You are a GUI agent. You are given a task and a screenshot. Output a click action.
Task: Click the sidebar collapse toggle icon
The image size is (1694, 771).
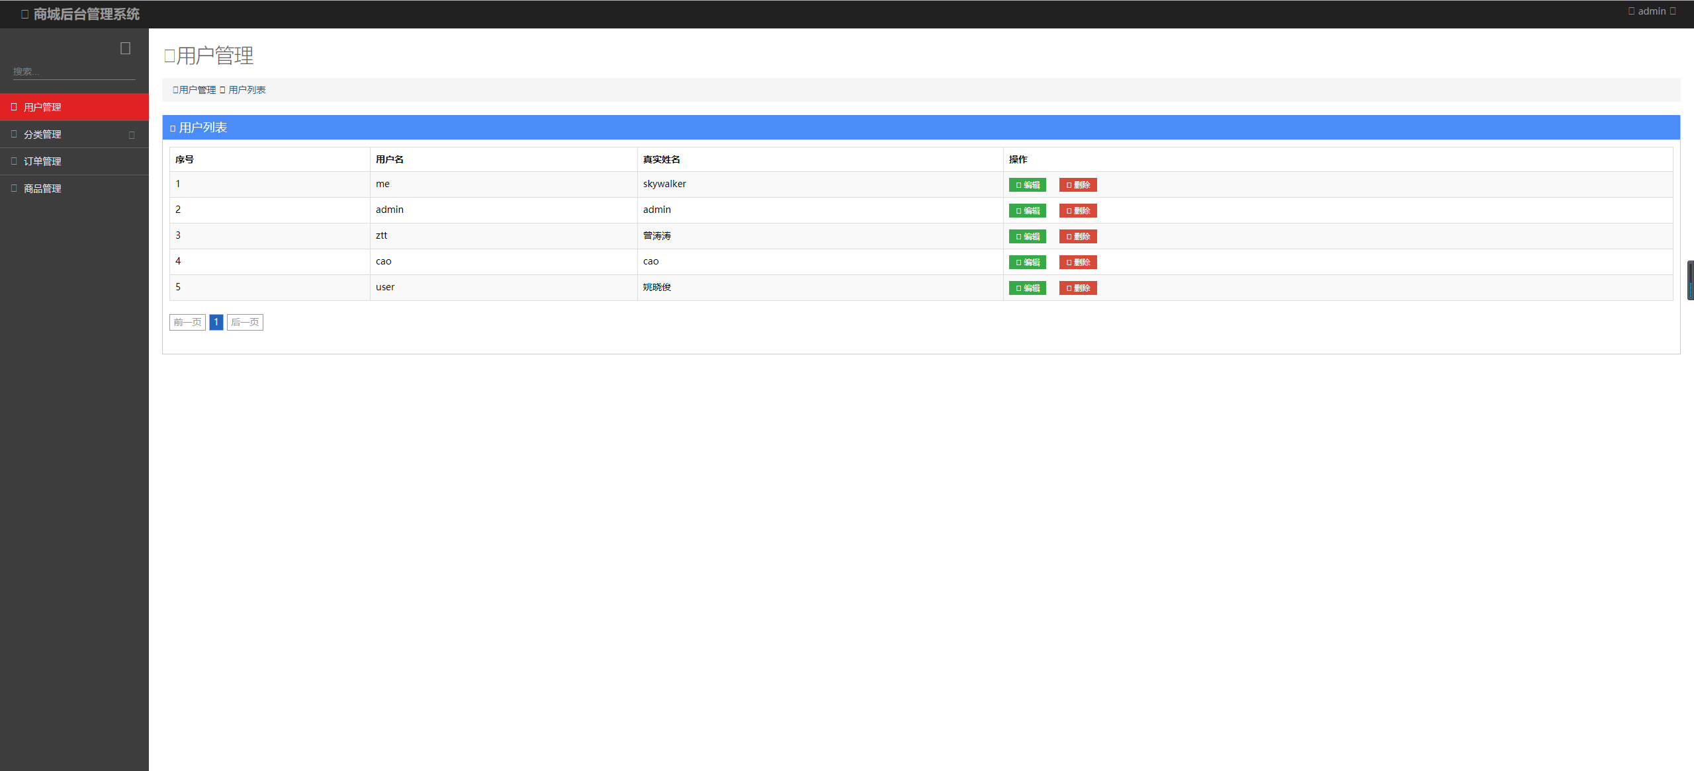[125, 48]
